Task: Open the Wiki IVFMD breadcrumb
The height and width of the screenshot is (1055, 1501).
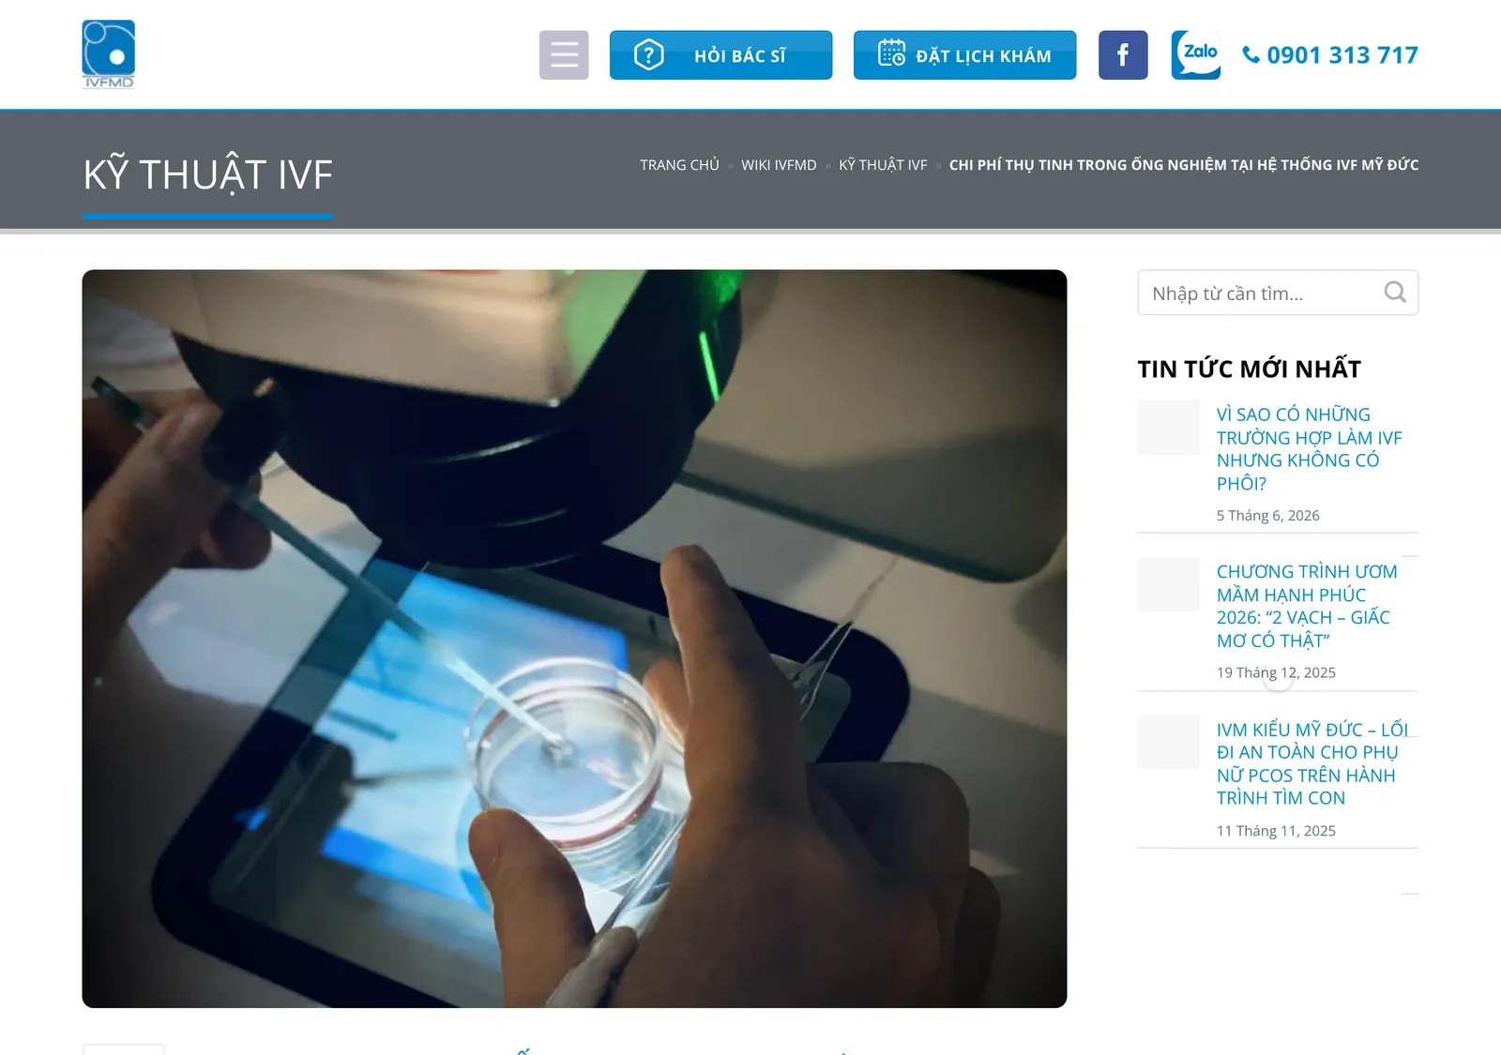Action: [779, 165]
